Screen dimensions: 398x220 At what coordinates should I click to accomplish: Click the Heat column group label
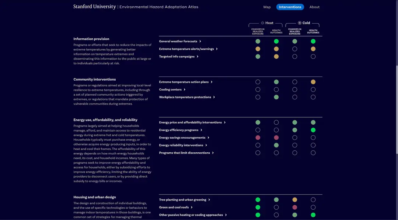(269, 23)
